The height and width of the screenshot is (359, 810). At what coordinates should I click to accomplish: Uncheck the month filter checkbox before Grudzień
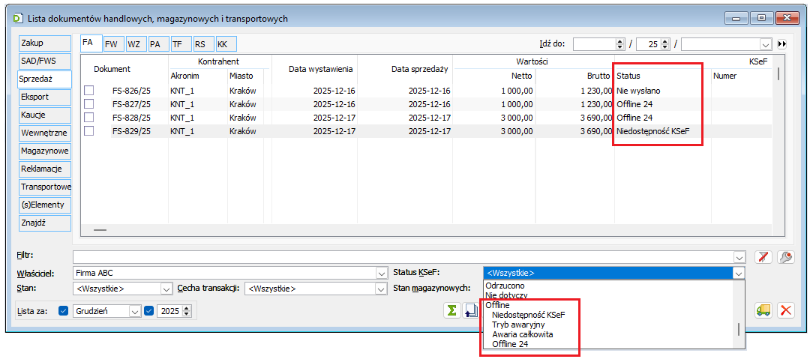63,310
